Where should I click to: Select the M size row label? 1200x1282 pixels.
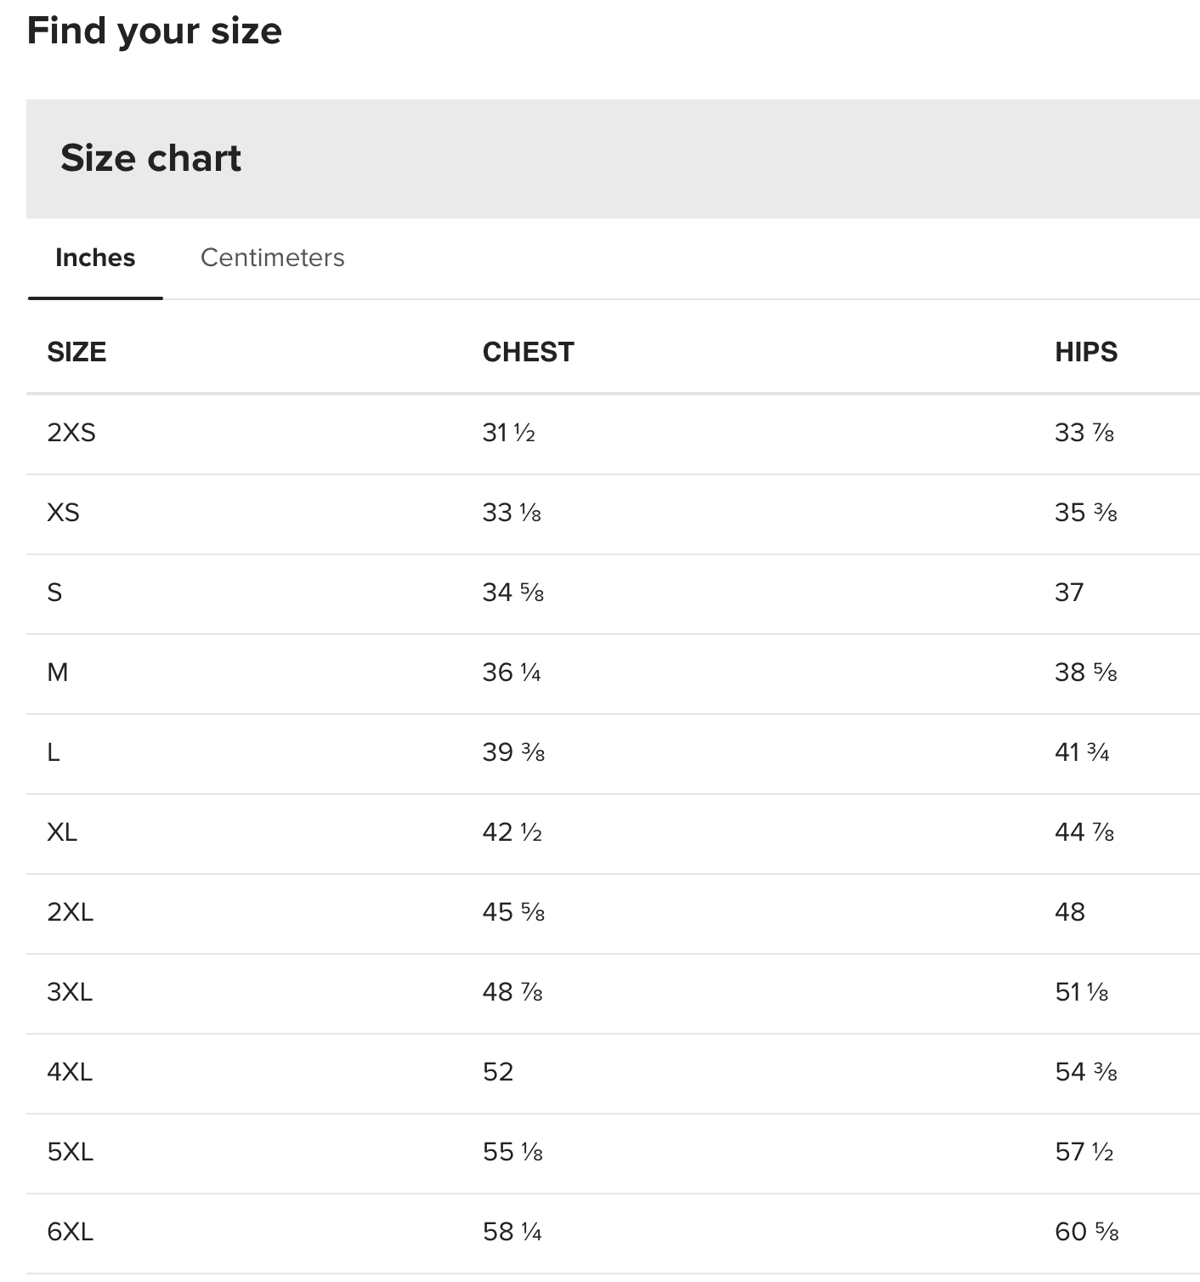[x=58, y=672]
